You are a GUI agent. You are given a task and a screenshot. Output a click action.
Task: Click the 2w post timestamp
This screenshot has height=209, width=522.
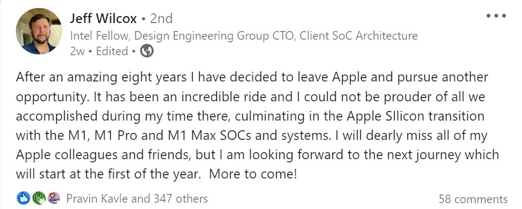point(78,51)
